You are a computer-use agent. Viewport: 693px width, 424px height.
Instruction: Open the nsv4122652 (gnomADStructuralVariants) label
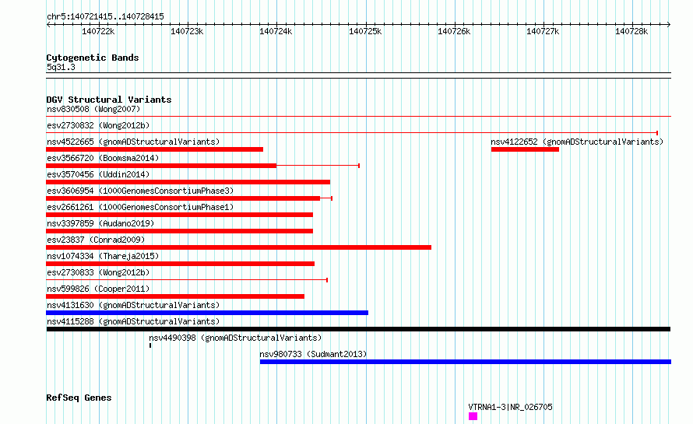(x=577, y=142)
